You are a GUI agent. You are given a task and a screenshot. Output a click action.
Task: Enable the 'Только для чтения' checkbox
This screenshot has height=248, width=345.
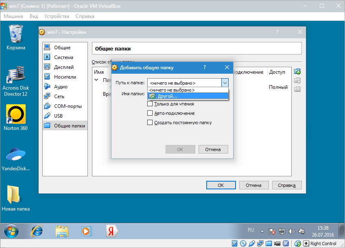point(150,104)
